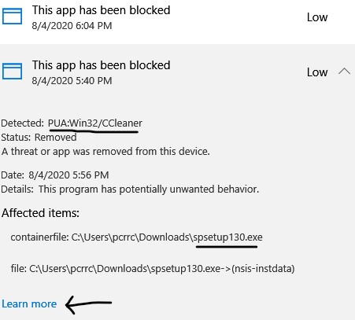Click the 8/4/2020 5:40 PM timestamp
This screenshot has height=320, width=355.
72,81
